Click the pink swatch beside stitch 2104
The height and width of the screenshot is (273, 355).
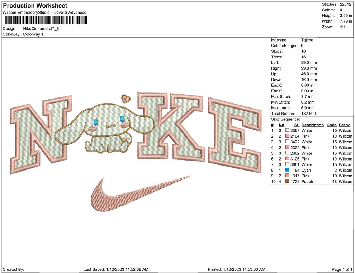[x=287, y=136]
